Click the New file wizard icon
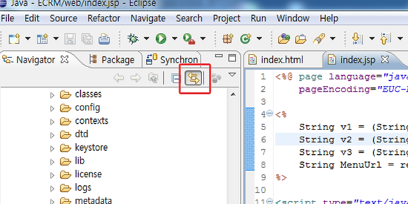Image resolution: width=408 pixels, height=204 pixels. pos(14,39)
